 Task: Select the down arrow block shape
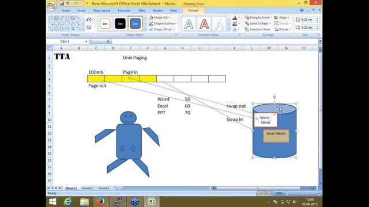62,29
